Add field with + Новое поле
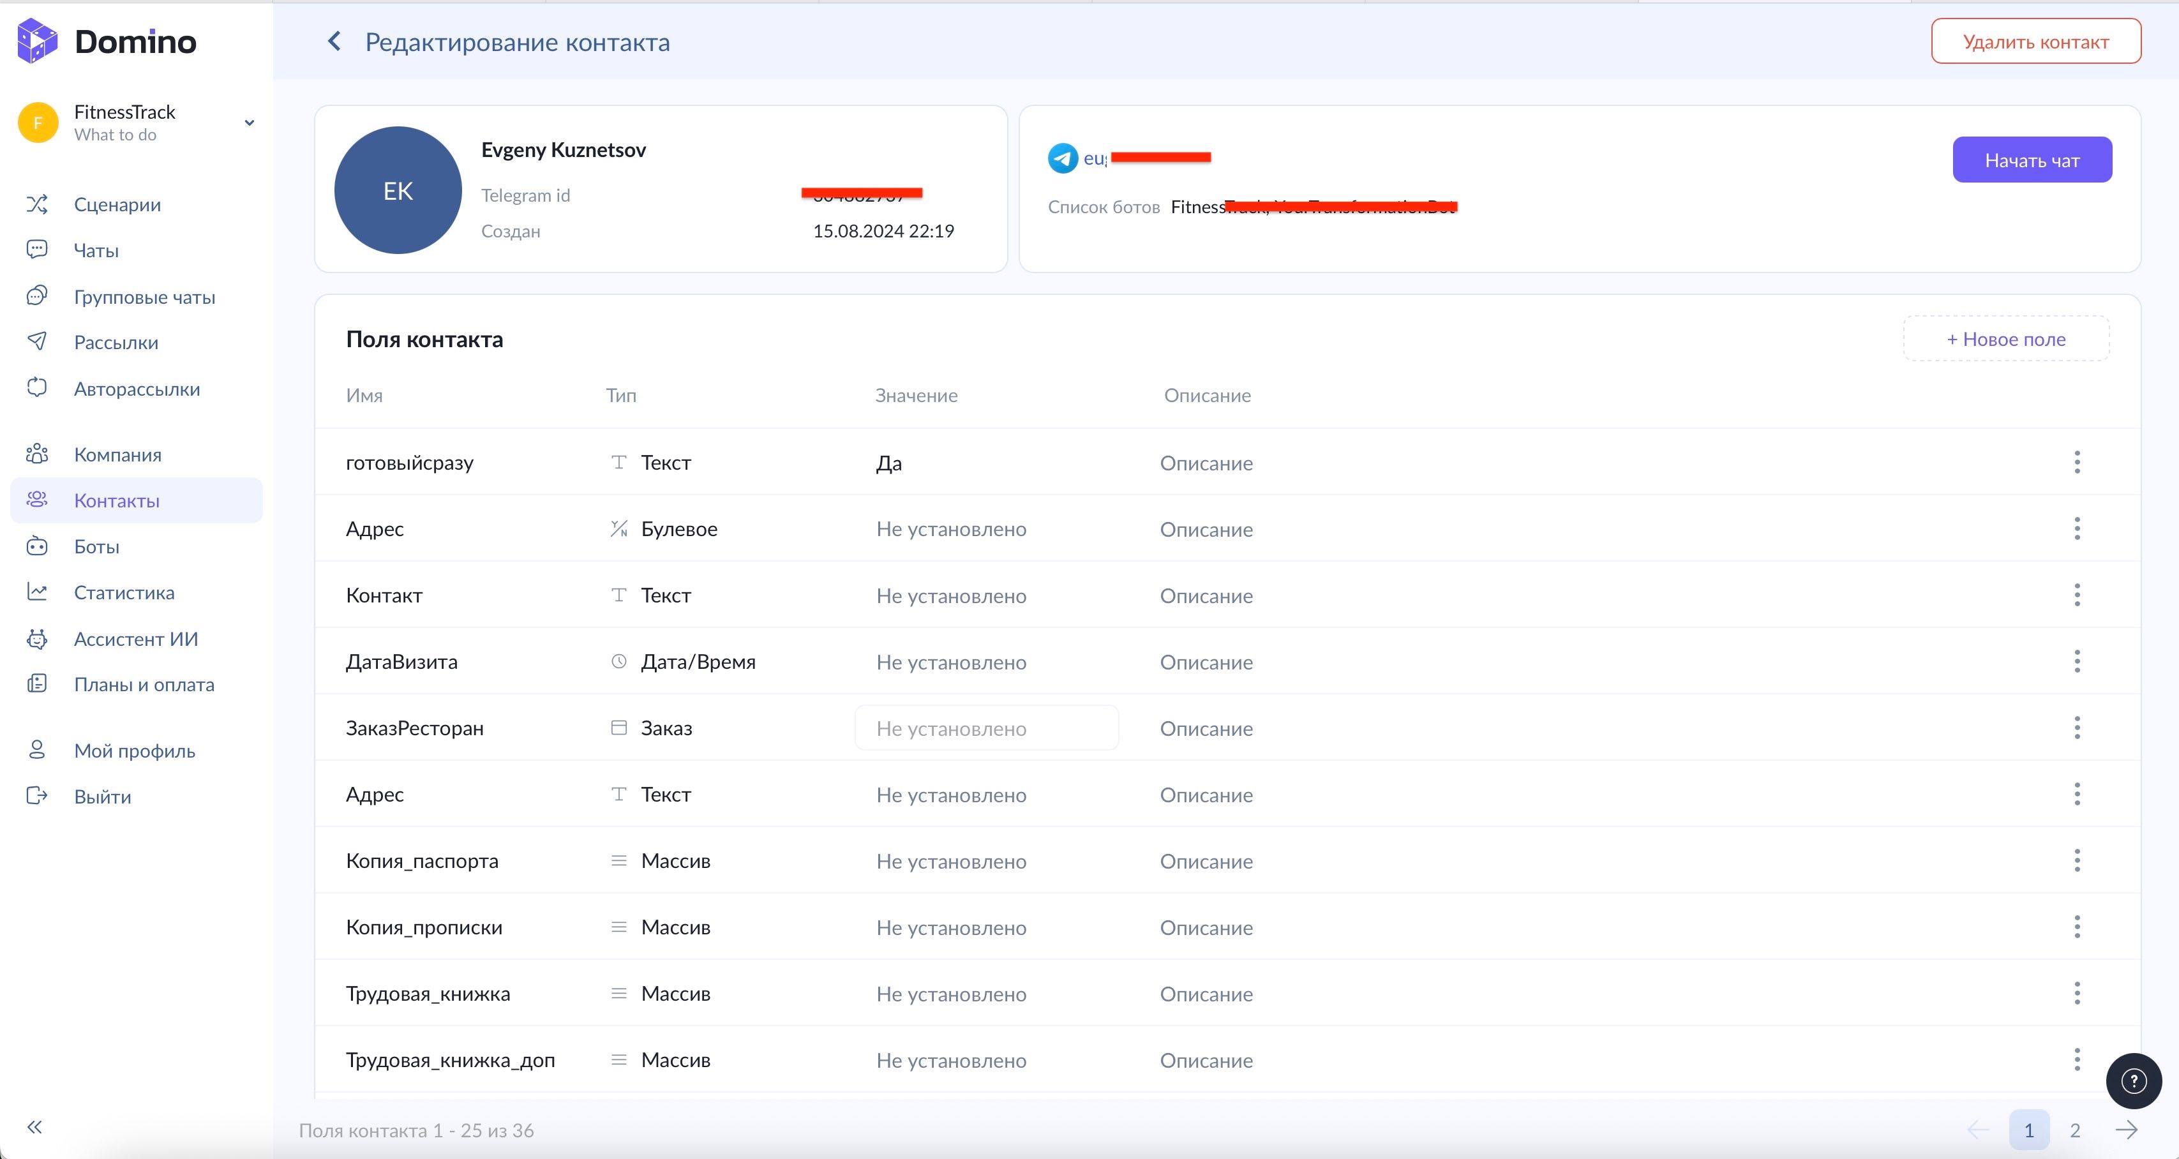Viewport: 2179px width, 1159px height. pos(2005,340)
